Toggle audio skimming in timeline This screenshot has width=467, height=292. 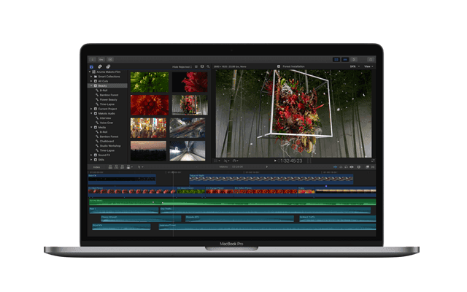coord(341,167)
